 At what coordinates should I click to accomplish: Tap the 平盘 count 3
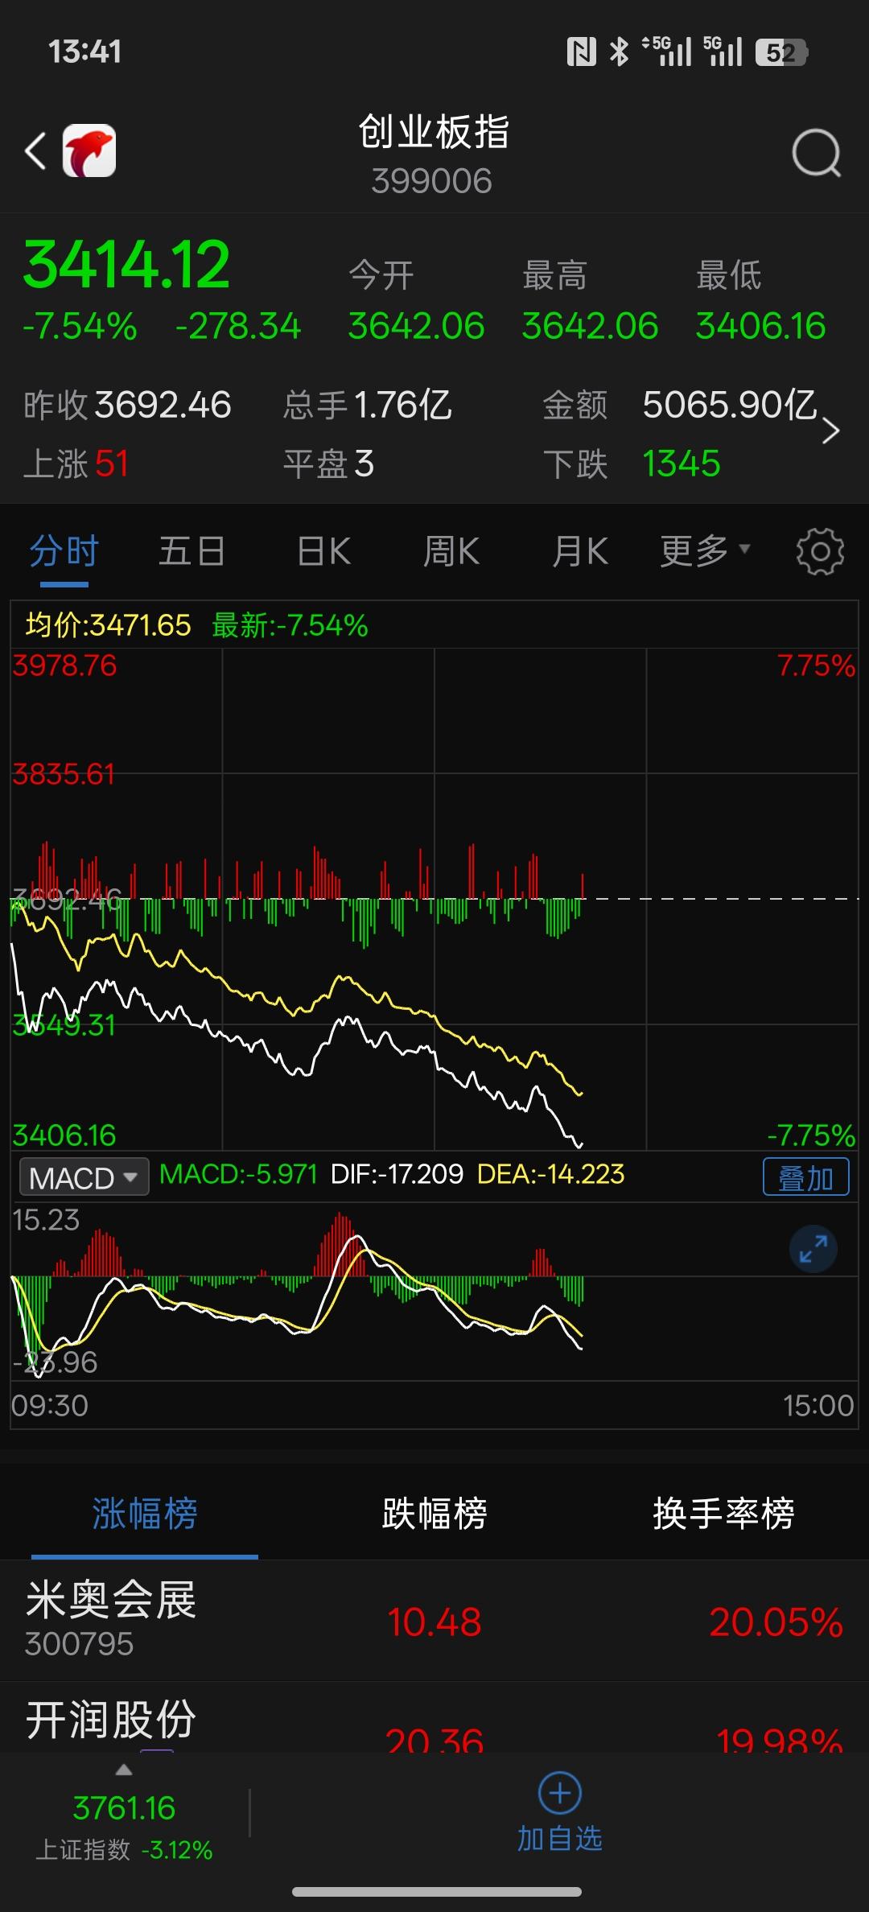(x=364, y=464)
